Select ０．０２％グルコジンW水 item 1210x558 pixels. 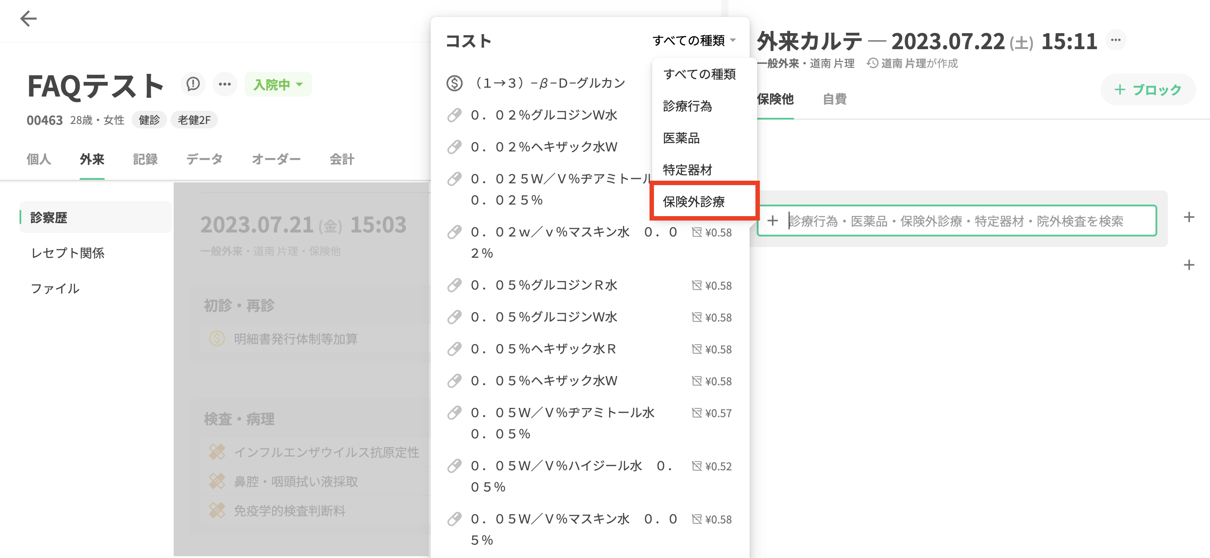544,115
